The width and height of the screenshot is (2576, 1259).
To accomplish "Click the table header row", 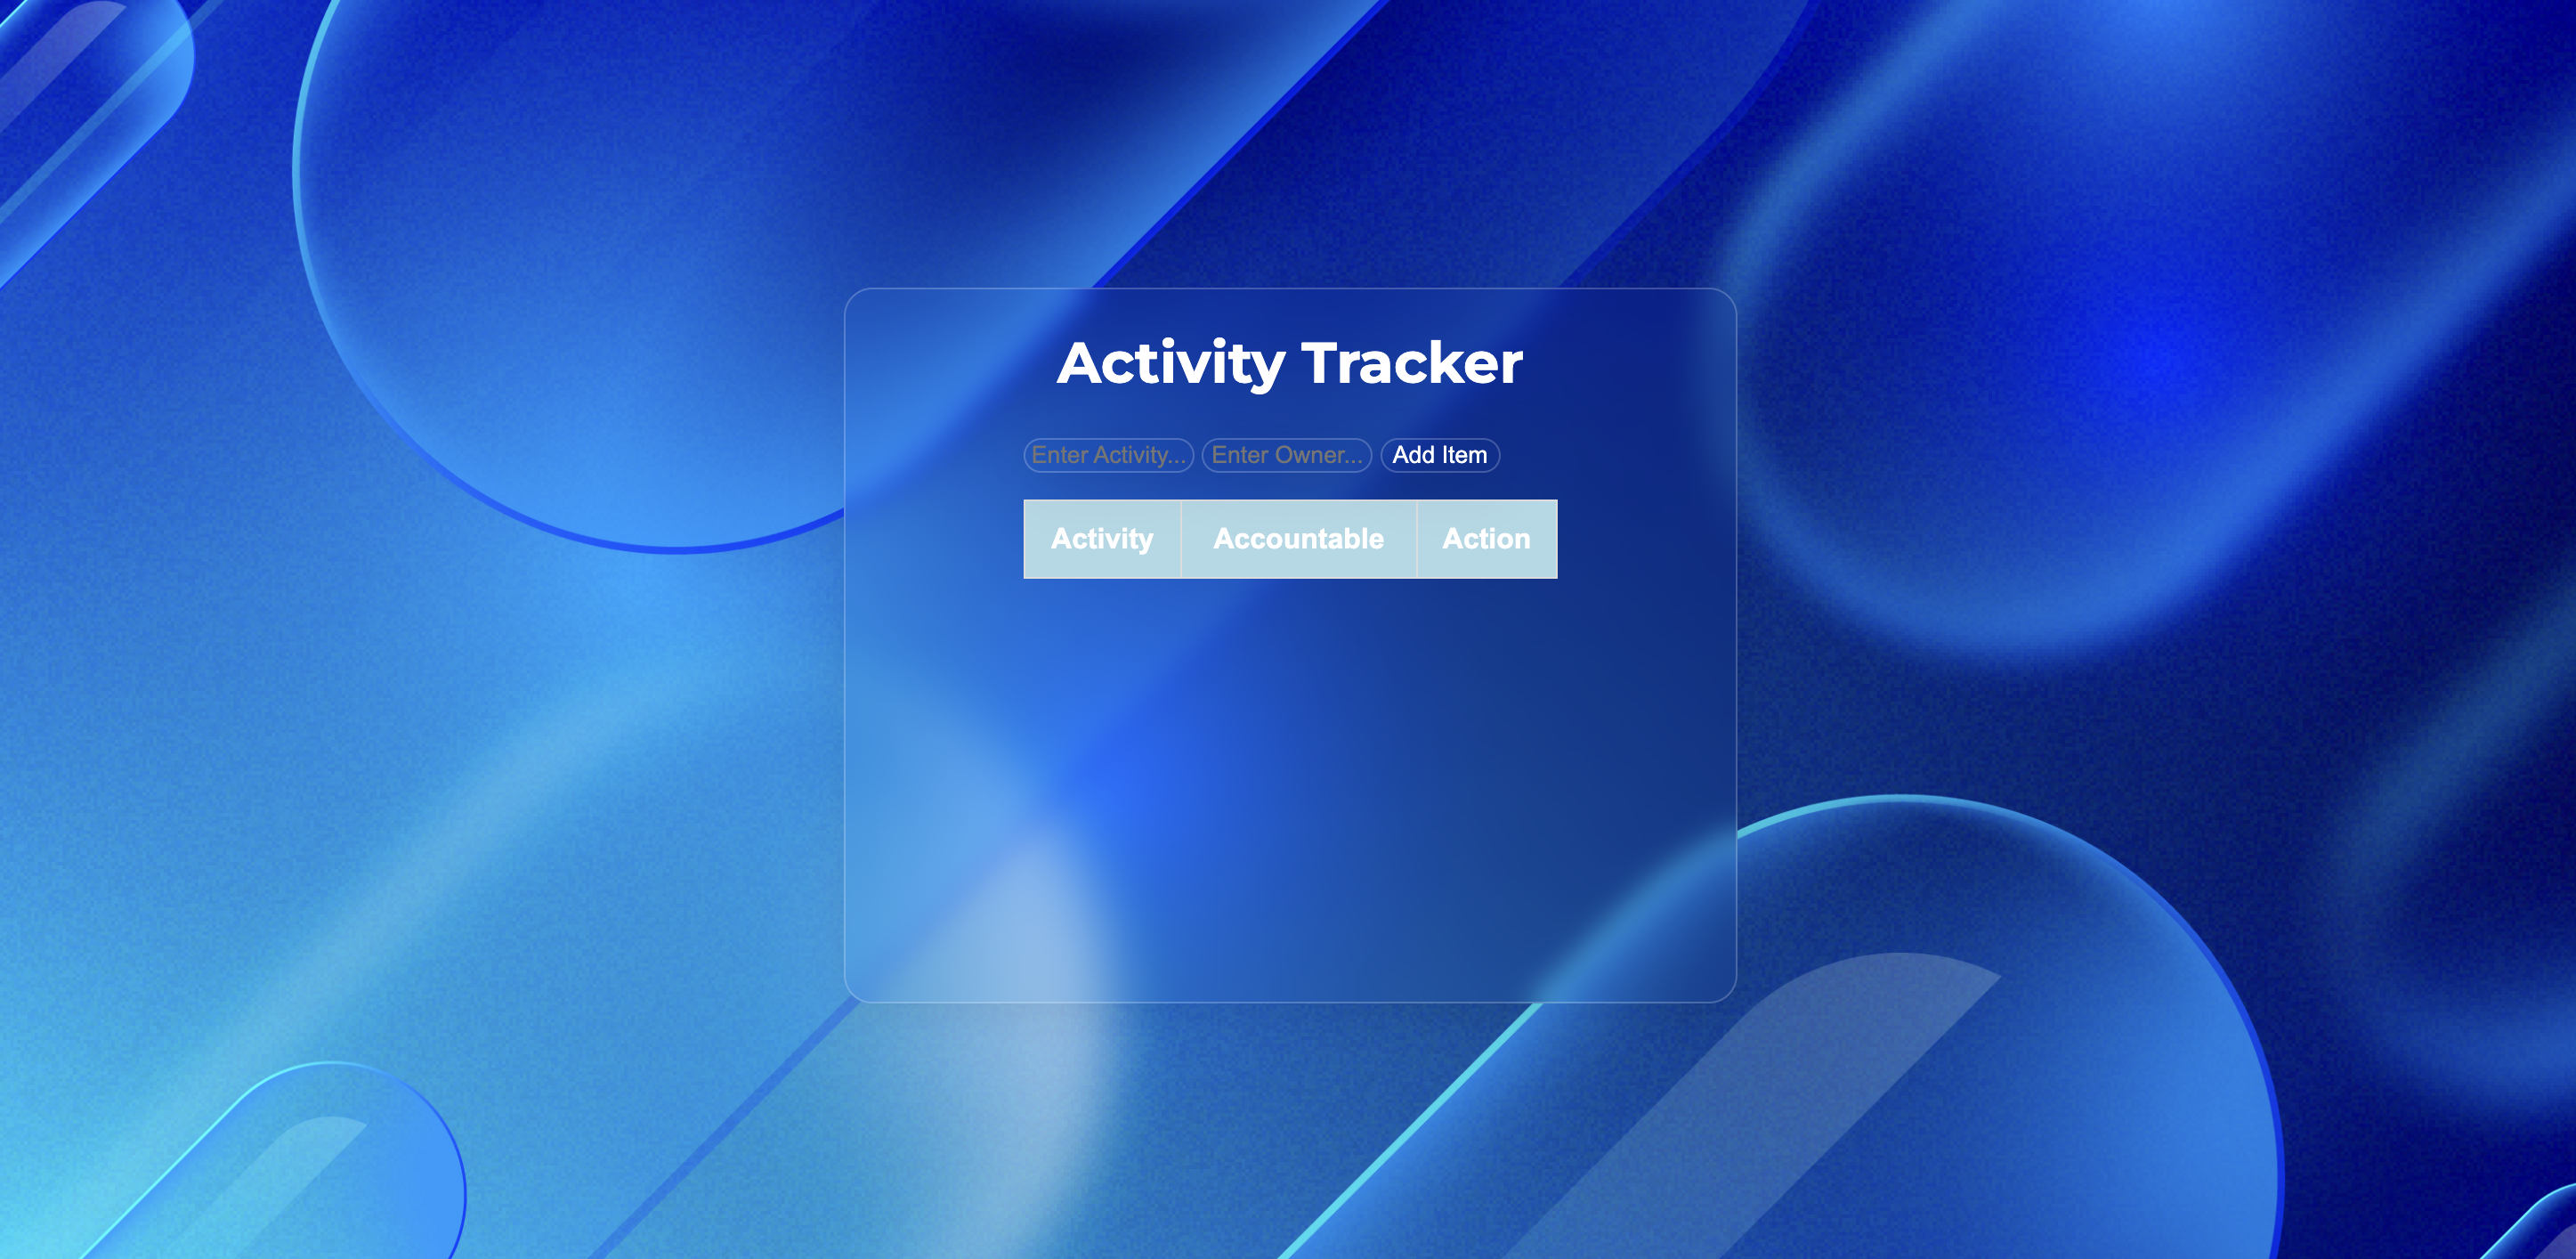I will (x=1290, y=539).
